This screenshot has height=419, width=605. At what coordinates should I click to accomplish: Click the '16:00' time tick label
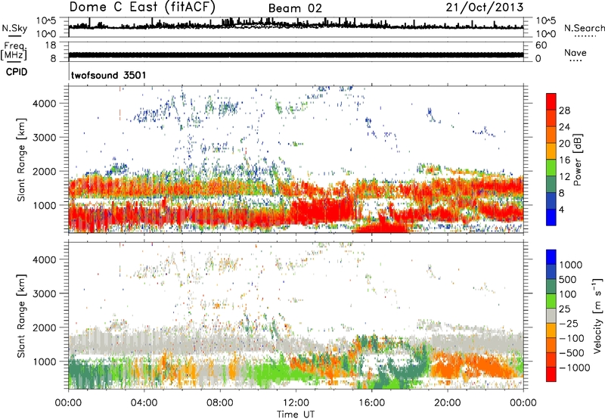(371, 403)
